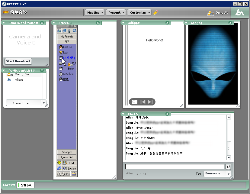Open the Meeting menu
The width and height of the screenshot is (250, 194).
coord(95,12)
